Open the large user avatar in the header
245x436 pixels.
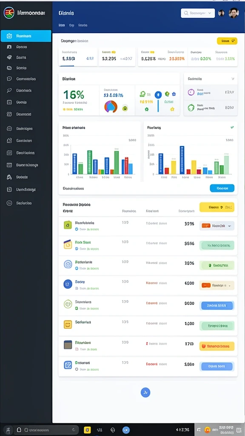click(x=234, y=13)
